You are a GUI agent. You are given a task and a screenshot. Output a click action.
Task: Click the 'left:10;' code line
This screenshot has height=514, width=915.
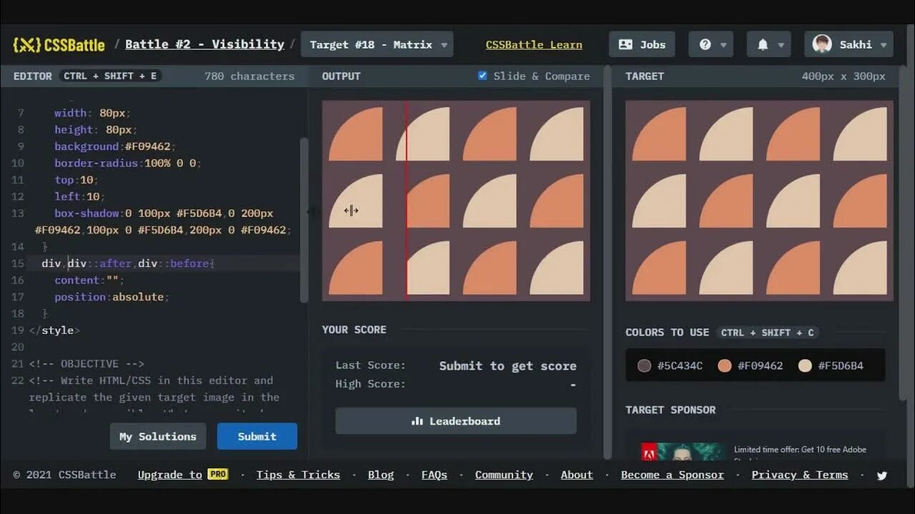tap(79, 196)
